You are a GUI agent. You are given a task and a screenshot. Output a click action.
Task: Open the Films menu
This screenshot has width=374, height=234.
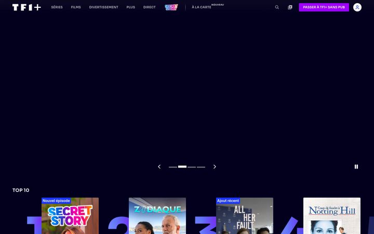click(76, 7)
